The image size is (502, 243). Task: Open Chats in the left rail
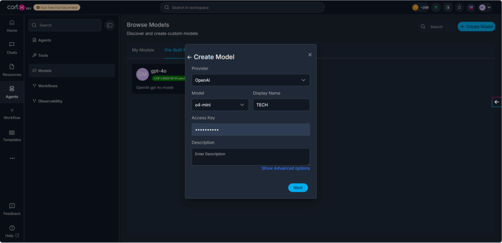(x=12, y=49)
